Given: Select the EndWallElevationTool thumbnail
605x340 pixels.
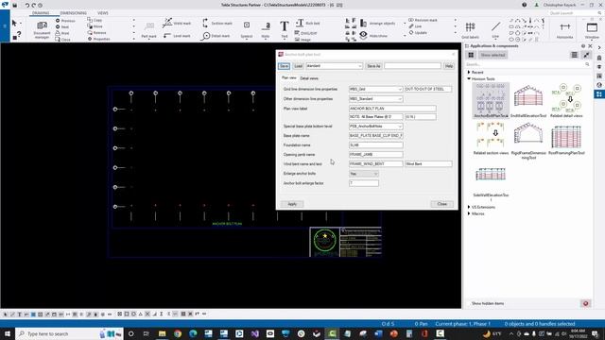Looking at the screenshot, I should pyautogui.click(x=528, y=100).
